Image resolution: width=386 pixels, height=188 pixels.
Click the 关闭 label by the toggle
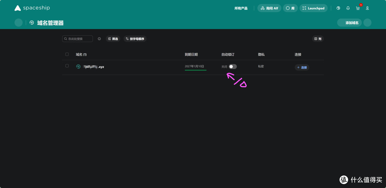tap(224, 67)
